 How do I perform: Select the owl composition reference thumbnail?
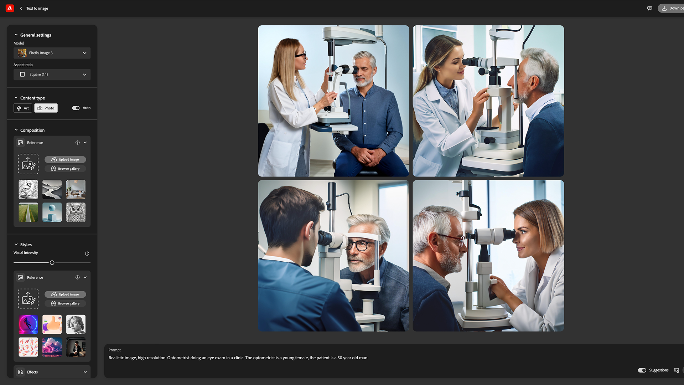tap(76, 212)
